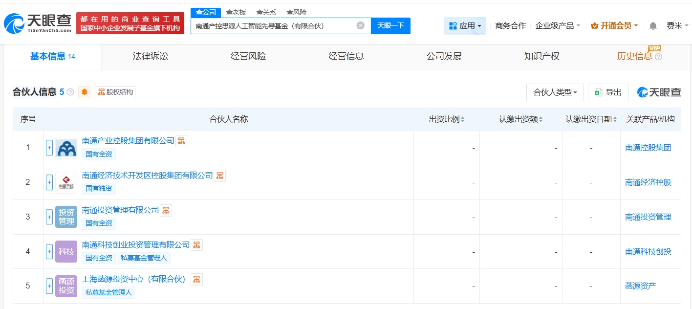Click the company search input field
The image size is (692, 309).
(274, 26)
